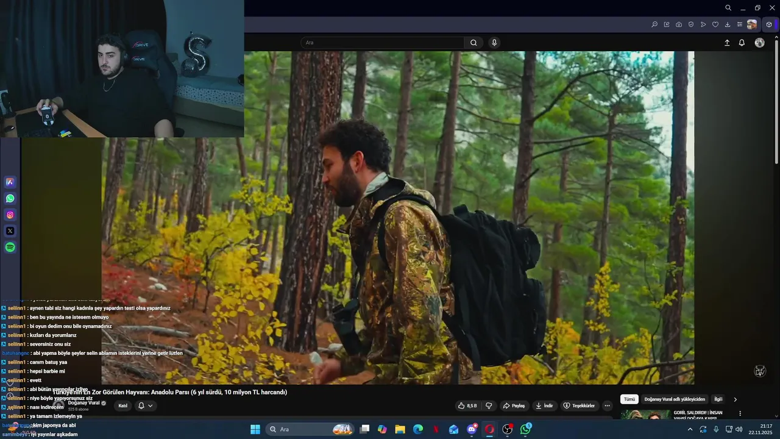Open Discord from taskbar

[x=472, y=429]
